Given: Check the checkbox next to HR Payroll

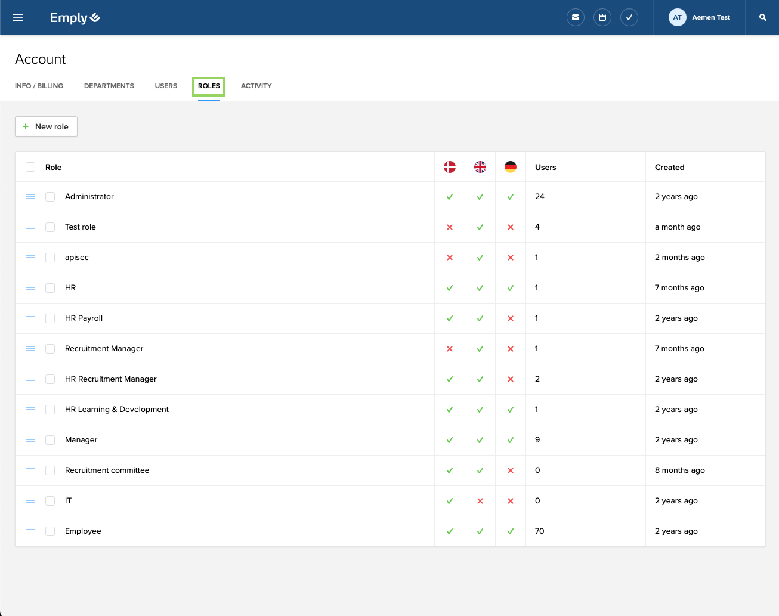Looking at the screenshot, I should click(x=50, y=318).
